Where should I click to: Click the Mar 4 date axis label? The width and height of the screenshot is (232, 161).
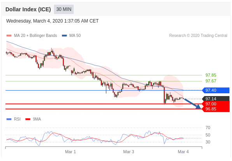pos(183,152)
